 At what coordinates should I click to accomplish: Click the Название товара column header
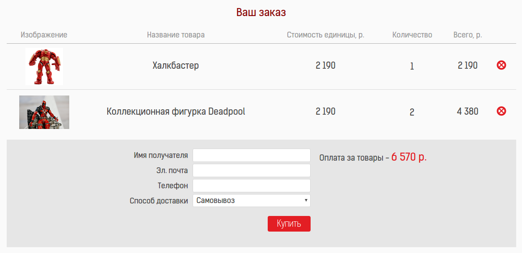(176, 35)
